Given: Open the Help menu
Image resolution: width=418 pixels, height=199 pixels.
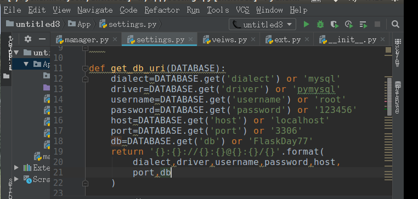Looking at the screenshot, I should click(298, 10).
